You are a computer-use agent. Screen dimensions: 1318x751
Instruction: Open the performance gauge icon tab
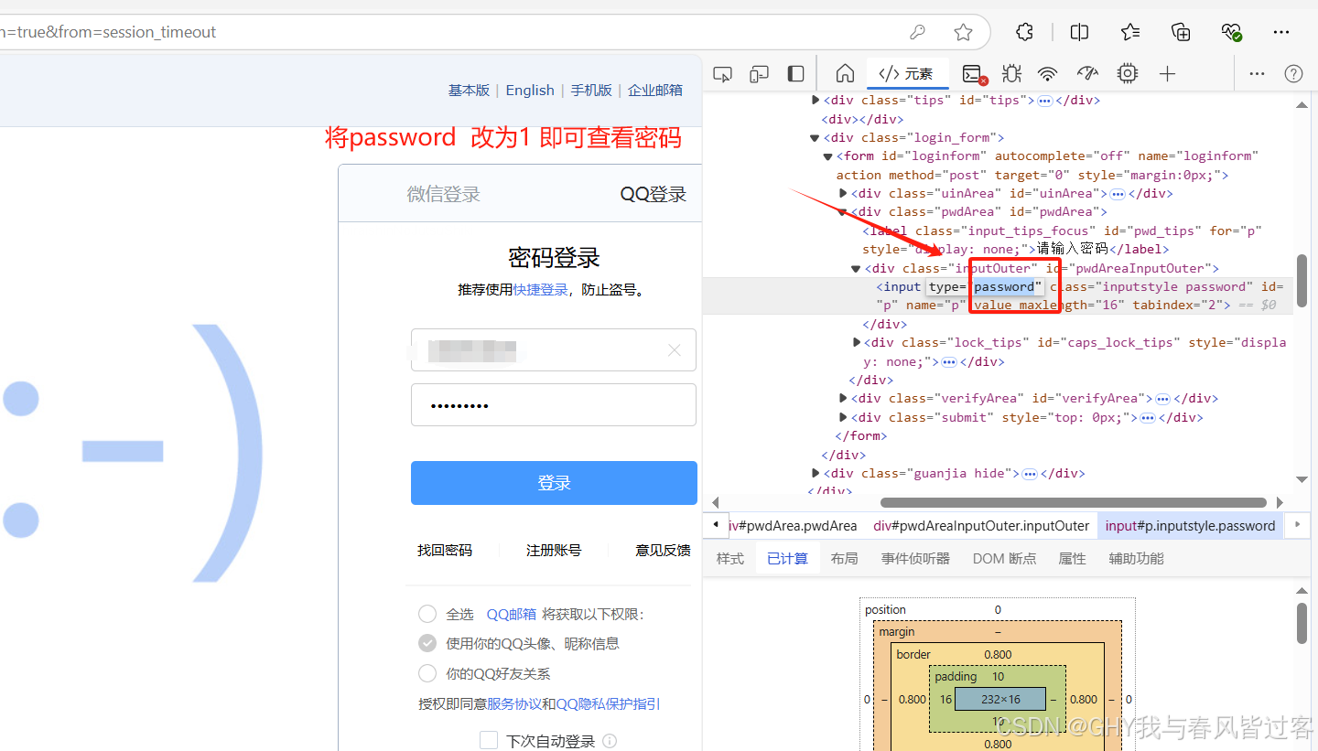1087,74
